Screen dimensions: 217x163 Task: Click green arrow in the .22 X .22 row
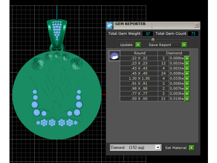(x=187, y=58)
